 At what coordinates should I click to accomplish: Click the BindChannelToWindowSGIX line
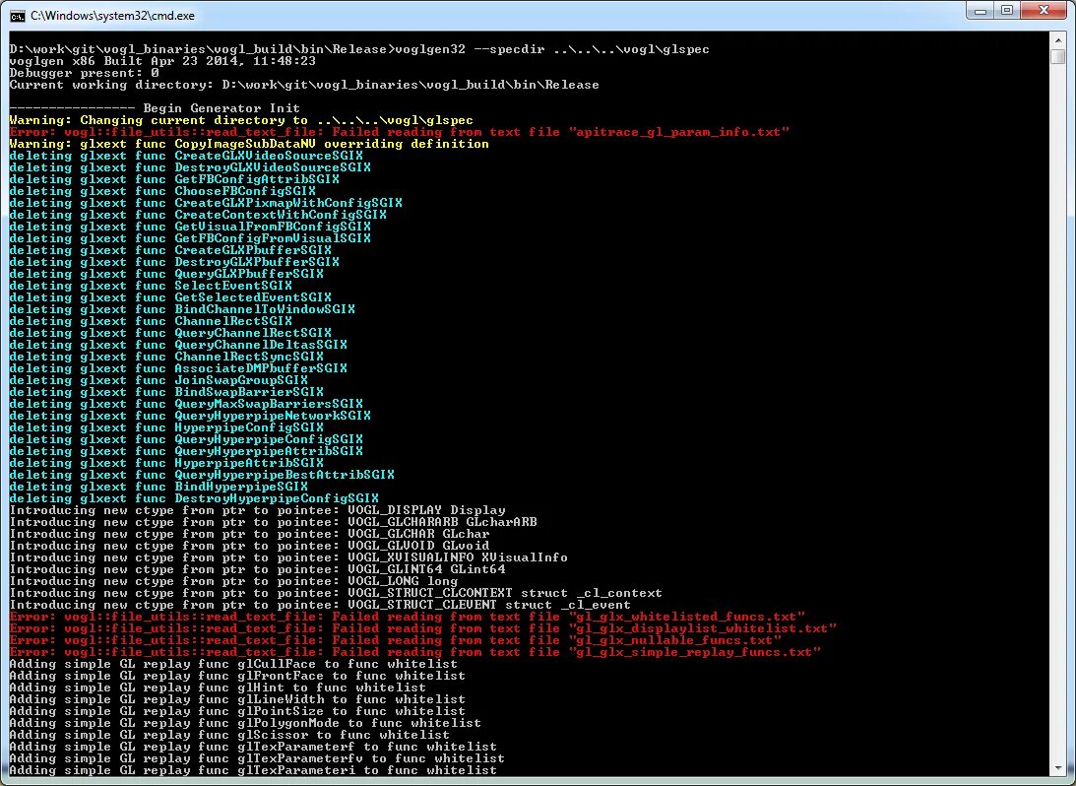[182, 309]
